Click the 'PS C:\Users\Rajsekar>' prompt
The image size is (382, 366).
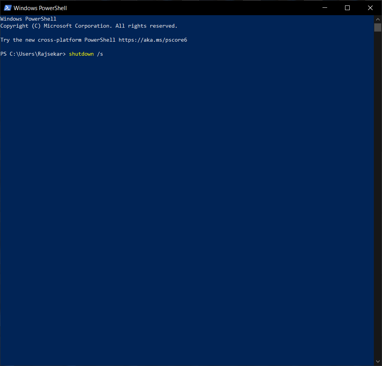(33, 54)
